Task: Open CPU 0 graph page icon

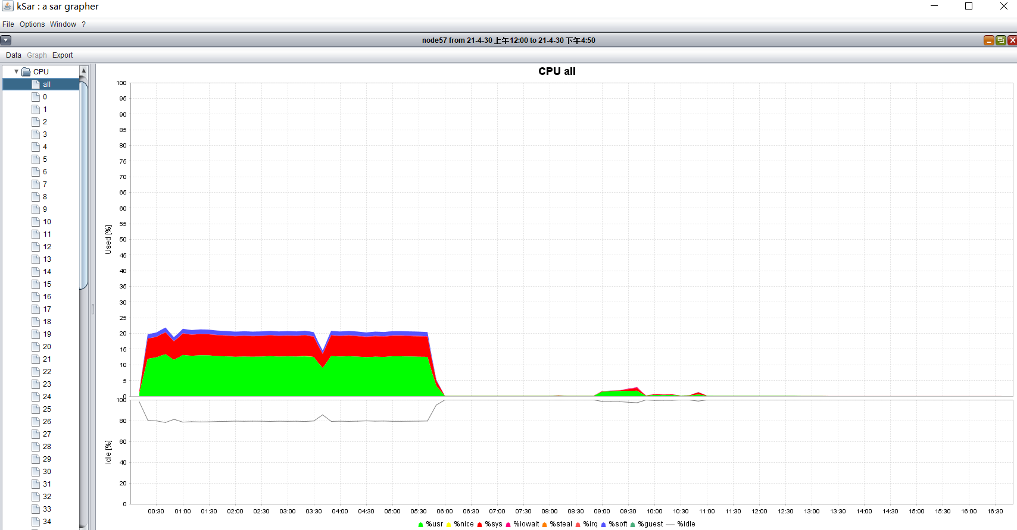Action: pos(36,96)
